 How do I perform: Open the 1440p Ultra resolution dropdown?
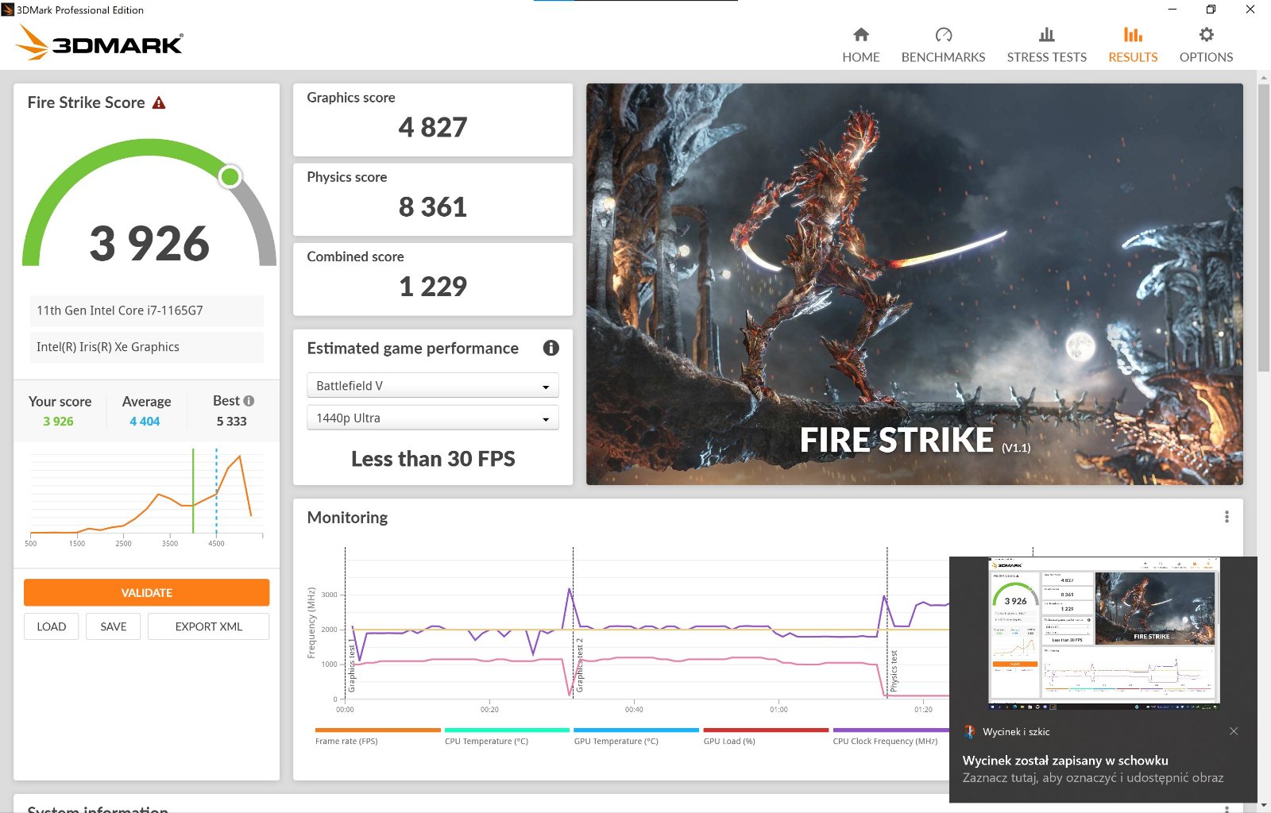pyautogui.click(x=433, y=418)
